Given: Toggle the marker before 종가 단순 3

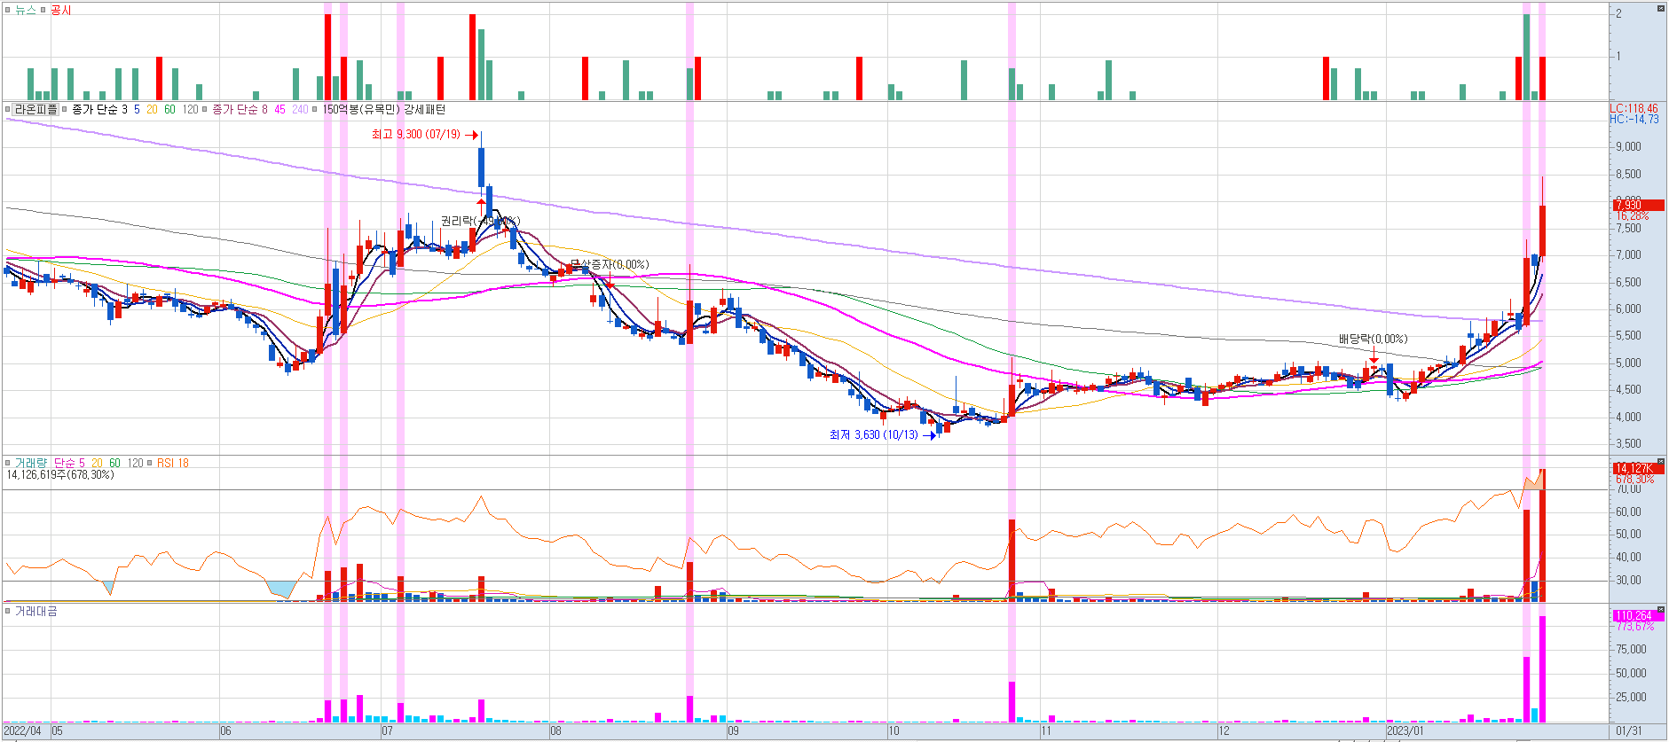Looking at the screenshot, I should coord(65,109).
